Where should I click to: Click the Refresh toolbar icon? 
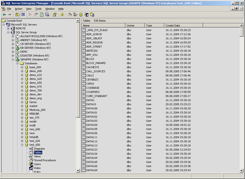pos(41,15)
